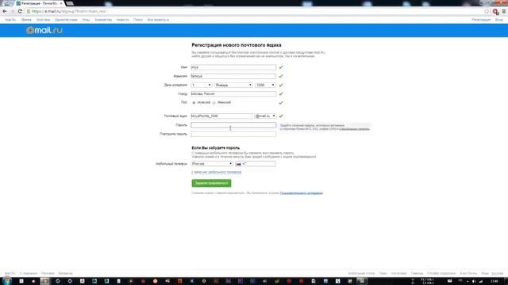This screenshot has width=508, height=285.
Task: Click the Имя input field
Action: click(x=233, y=67)
